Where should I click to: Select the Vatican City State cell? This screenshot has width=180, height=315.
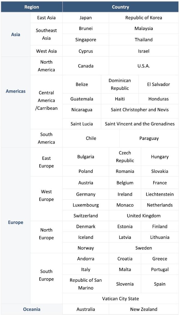120,299
